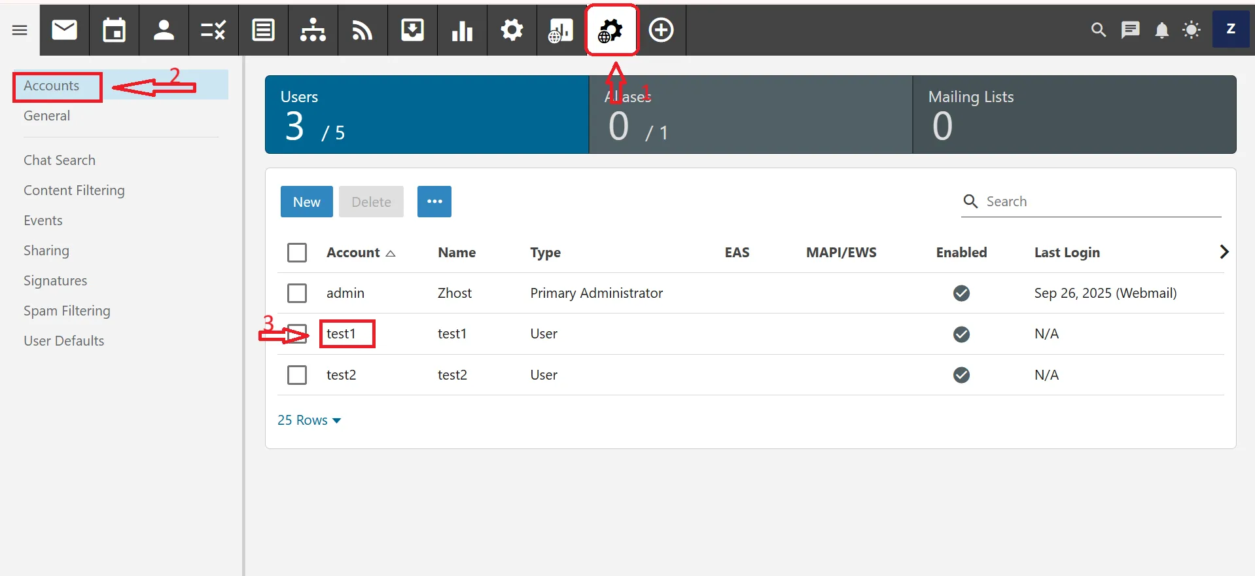1255x576 pixels.
Task: Expand the 25 Rows dropdown
Action: (309, 420)
